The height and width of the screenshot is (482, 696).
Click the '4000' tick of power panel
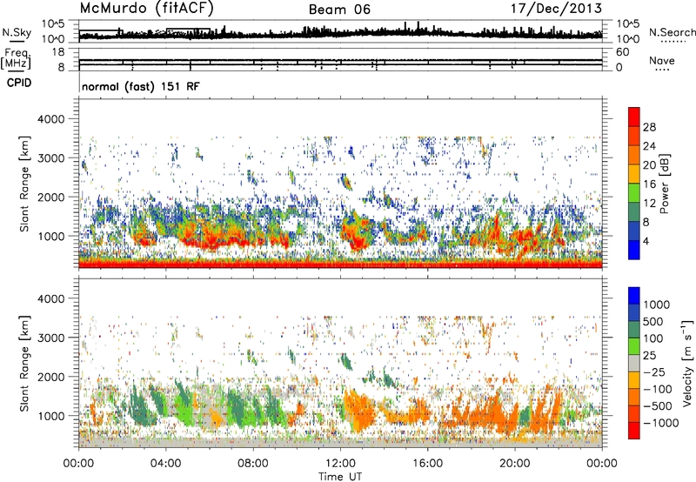click(50, 119)
